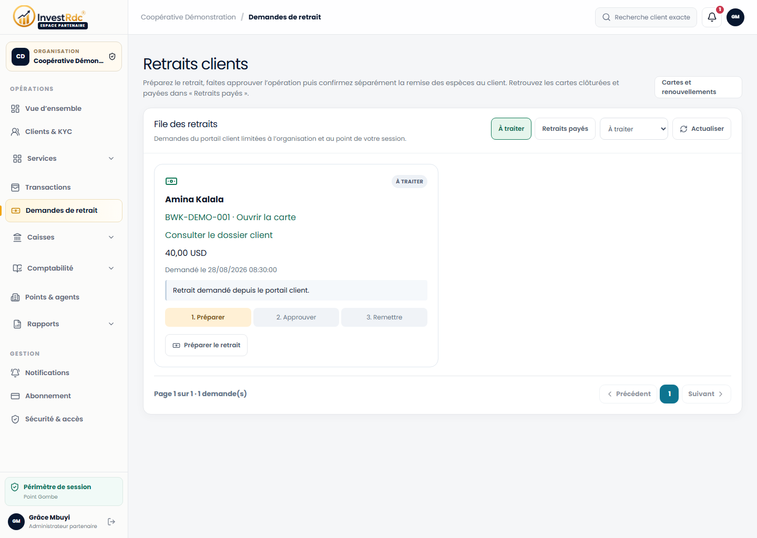Click step 3. Remettre
Image resolution: width=757 pixels, height=538 pixels.
click(384, 317)
